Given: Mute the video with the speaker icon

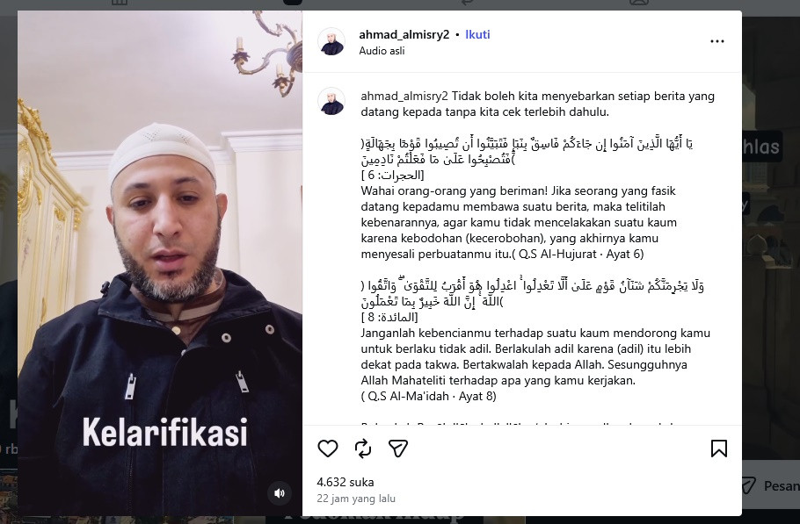Looking at the screenshot, I should click(280, 493).
